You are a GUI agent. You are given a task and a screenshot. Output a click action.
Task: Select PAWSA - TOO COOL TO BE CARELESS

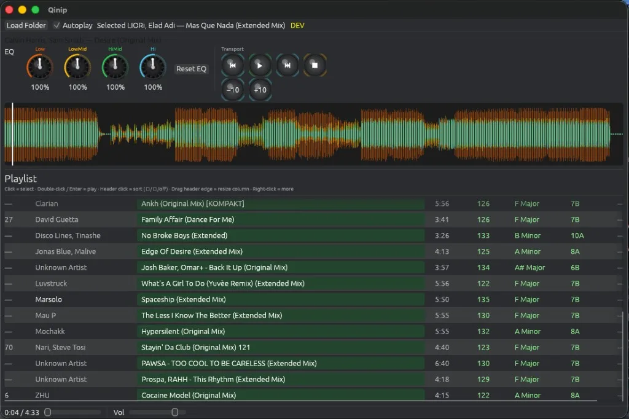coord(280,364)
